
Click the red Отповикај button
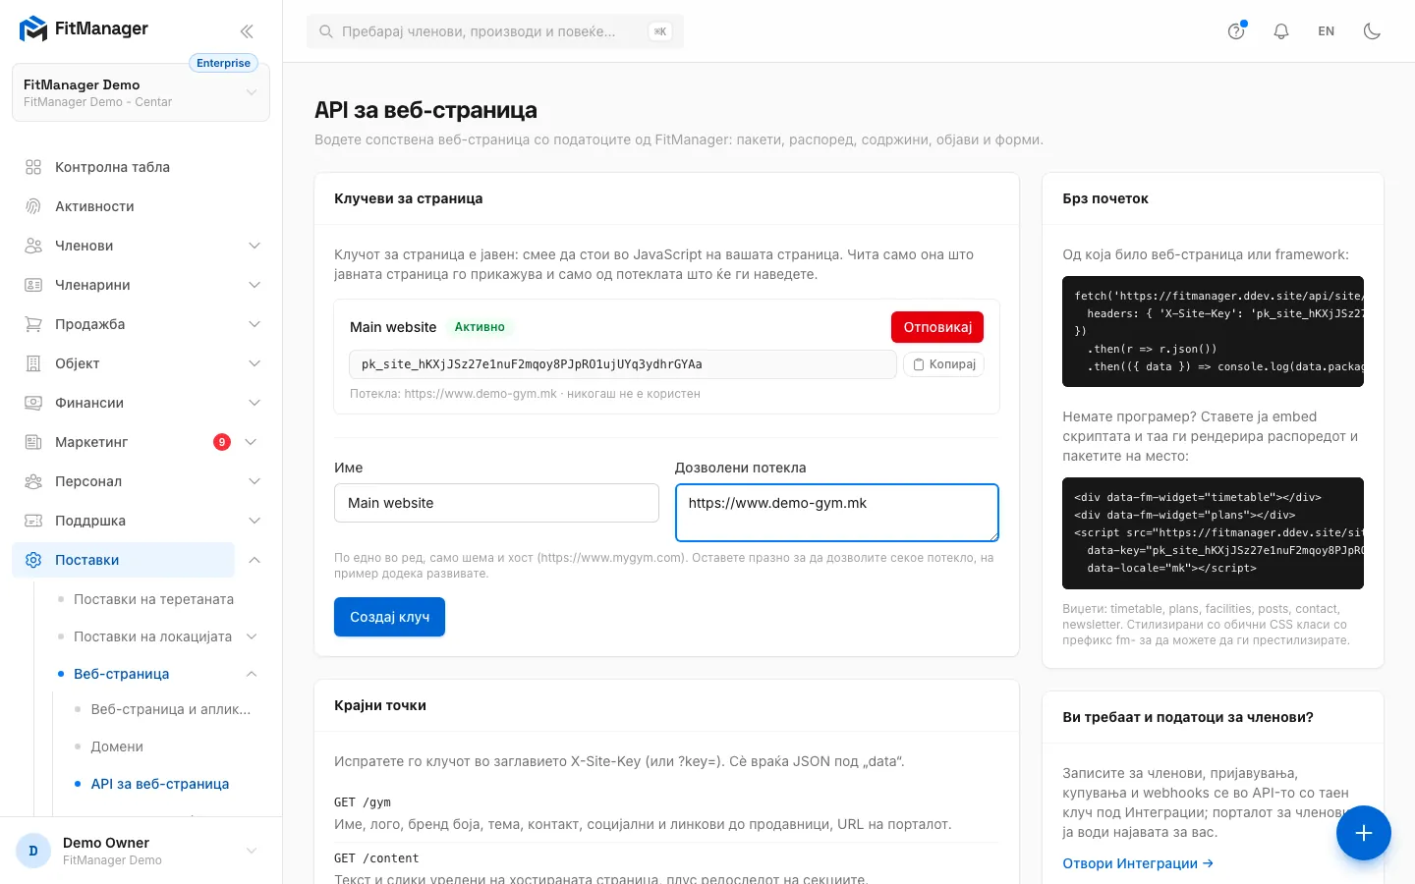[x=937, y=327]
